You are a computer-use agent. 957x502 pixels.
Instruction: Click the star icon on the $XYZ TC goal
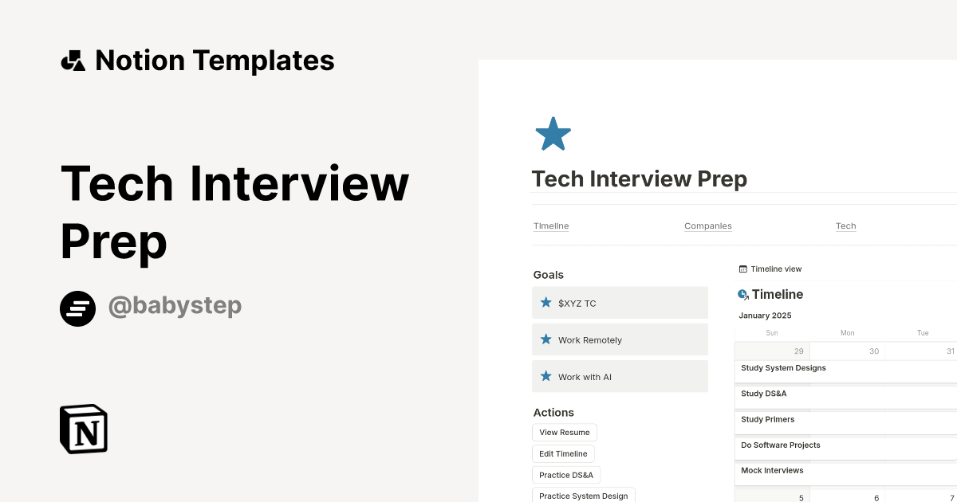(x=545, y=302)
